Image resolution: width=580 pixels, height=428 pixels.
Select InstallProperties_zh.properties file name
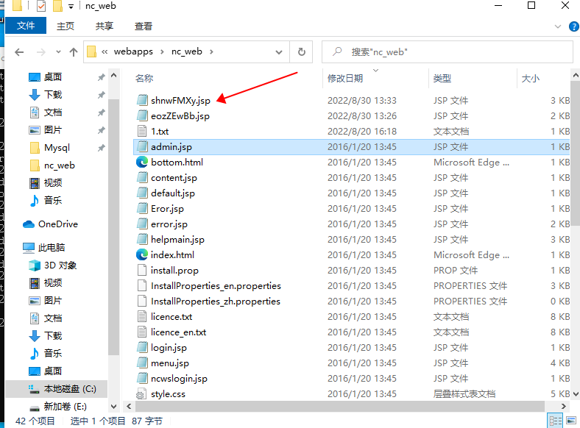[x=215, y=302]
